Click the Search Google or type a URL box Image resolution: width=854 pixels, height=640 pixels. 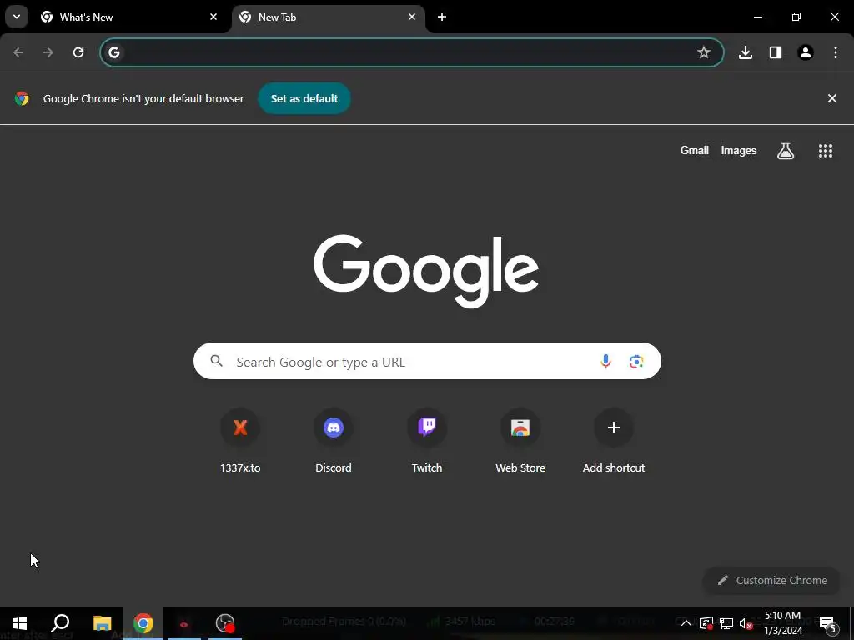click(427, 361)
